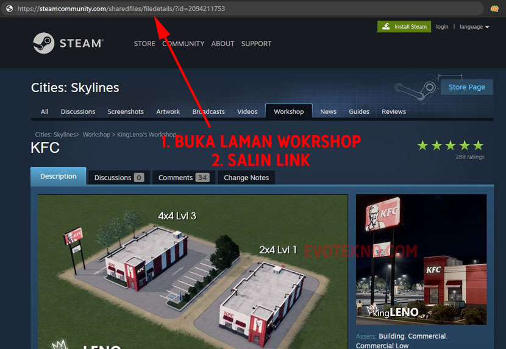Open the item Discussions 0 tab

pos(119,178)
